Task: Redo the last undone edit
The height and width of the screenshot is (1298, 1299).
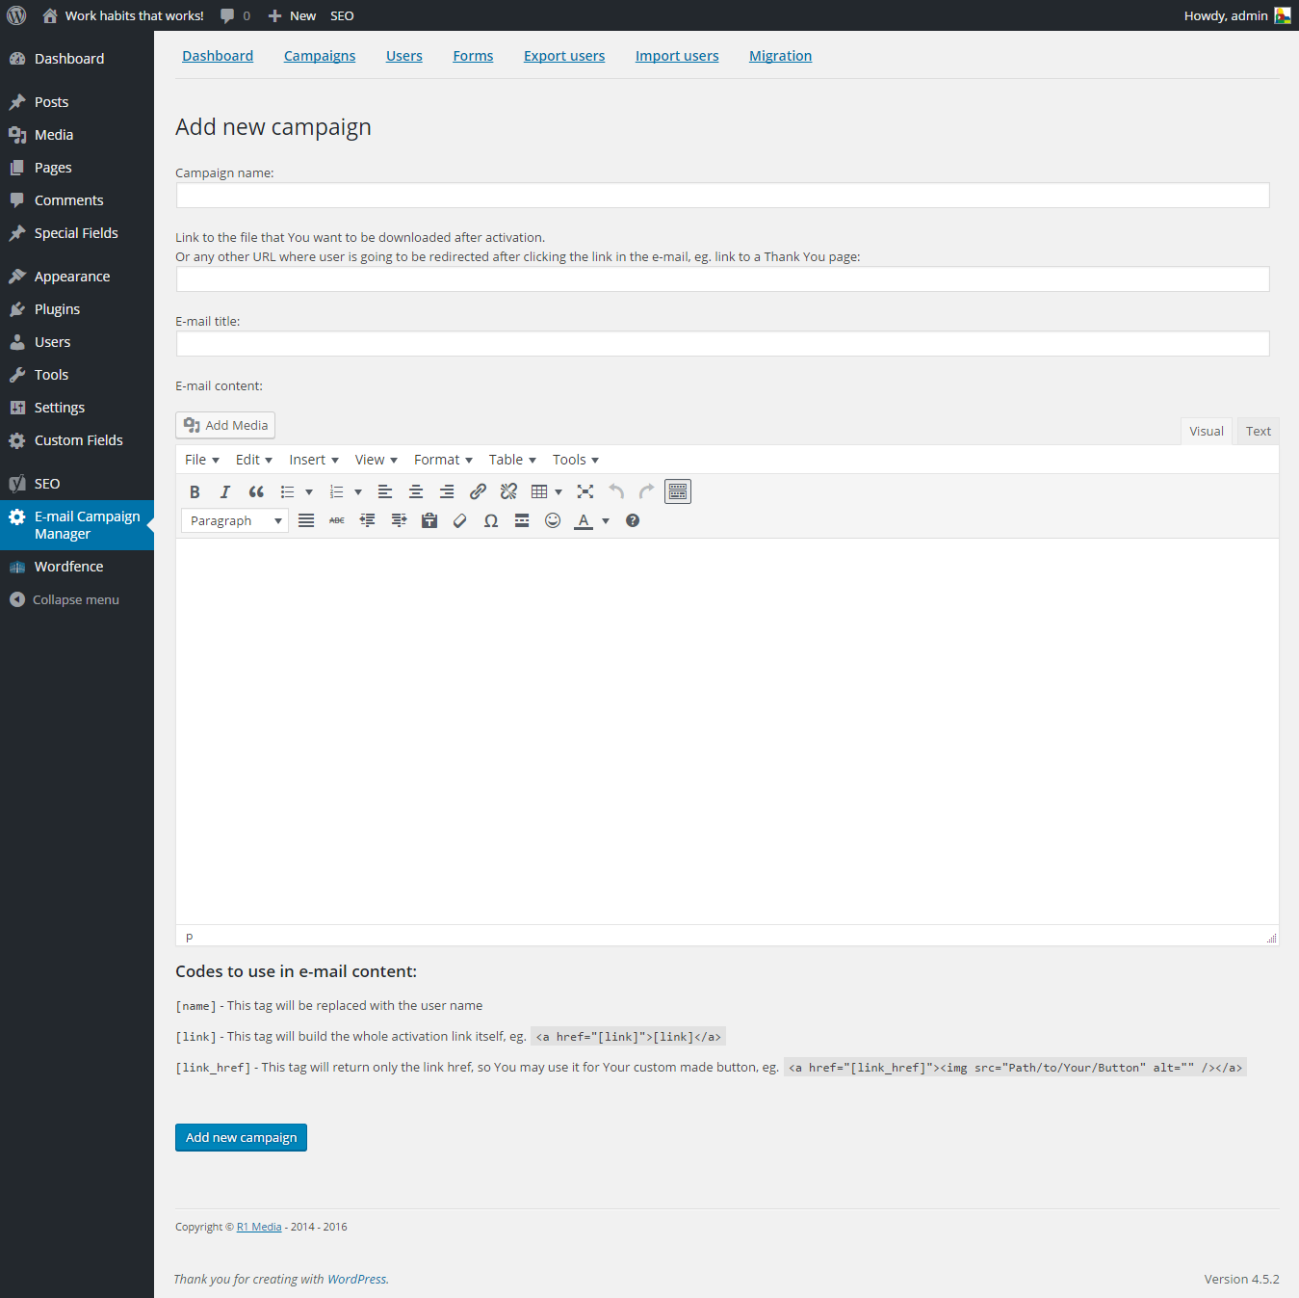Action: point(647,491)
